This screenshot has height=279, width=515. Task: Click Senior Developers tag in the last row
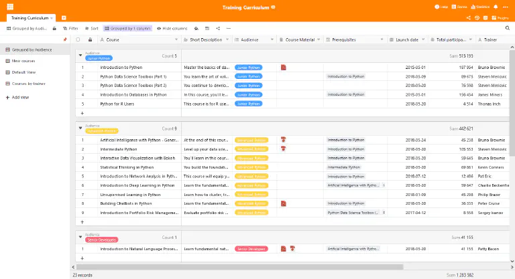coord(251,249)
